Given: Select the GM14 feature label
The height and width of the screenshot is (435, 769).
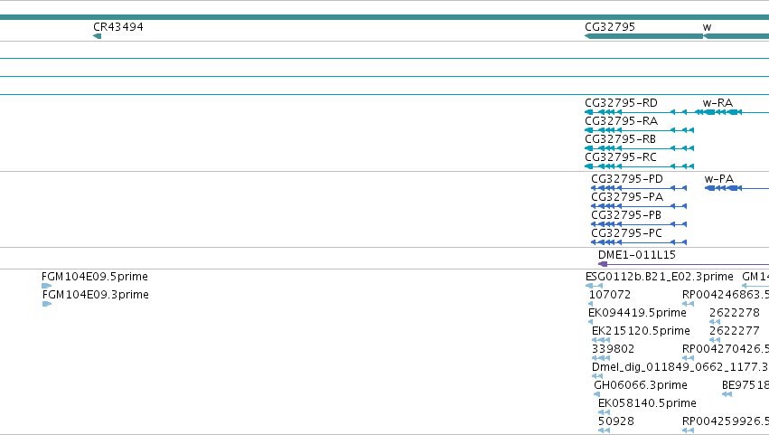Looking at the screenshot, I should coord(755,277).
